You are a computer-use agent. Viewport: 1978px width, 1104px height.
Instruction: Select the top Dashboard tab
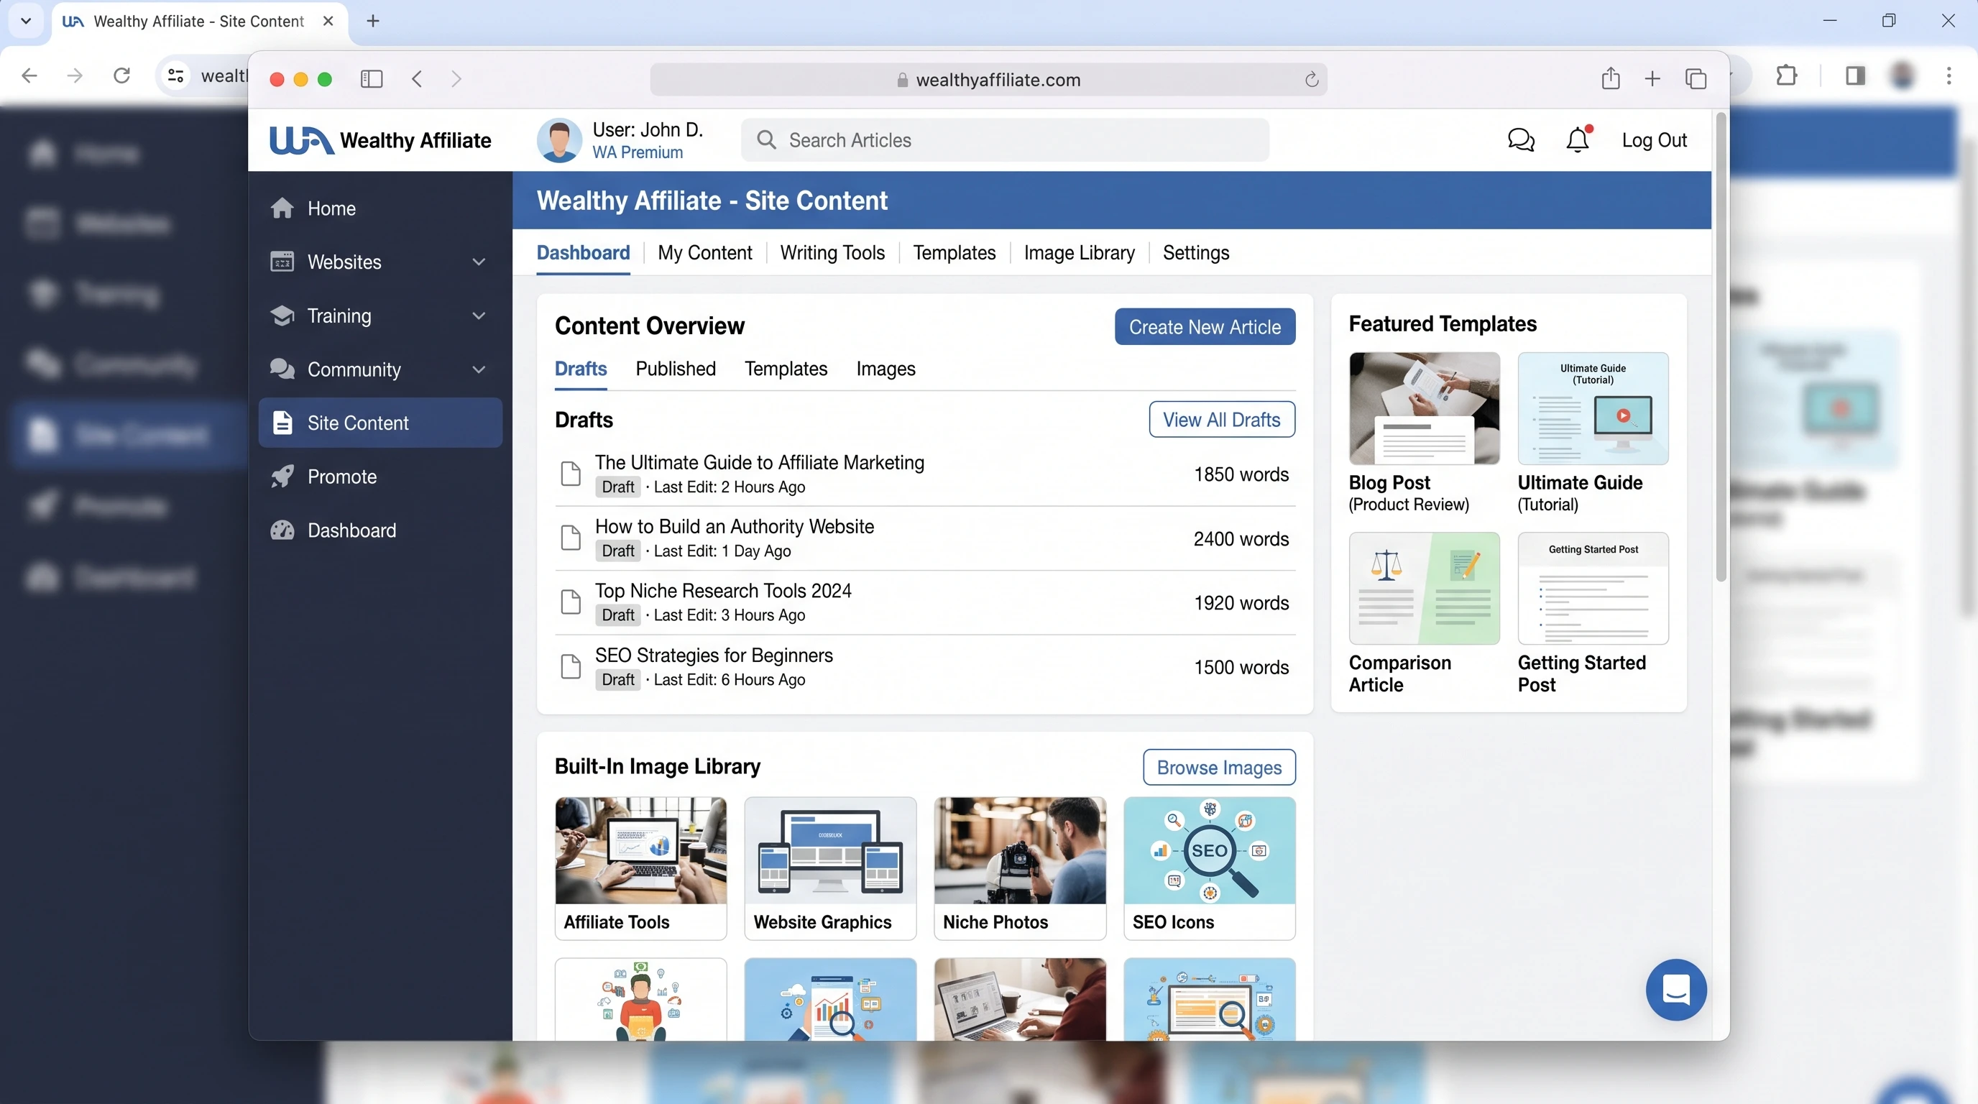[x=583, y=252]
